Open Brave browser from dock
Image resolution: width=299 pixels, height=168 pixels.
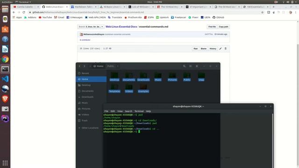coord(5,98)
